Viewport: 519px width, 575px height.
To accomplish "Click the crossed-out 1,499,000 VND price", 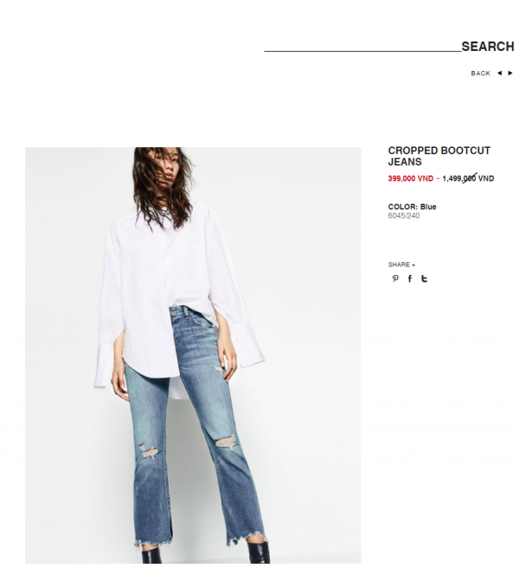I will coord(468,179).
